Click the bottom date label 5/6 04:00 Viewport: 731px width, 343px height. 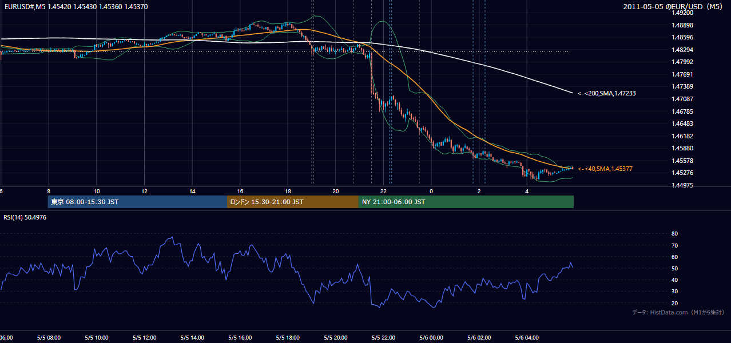527,338
